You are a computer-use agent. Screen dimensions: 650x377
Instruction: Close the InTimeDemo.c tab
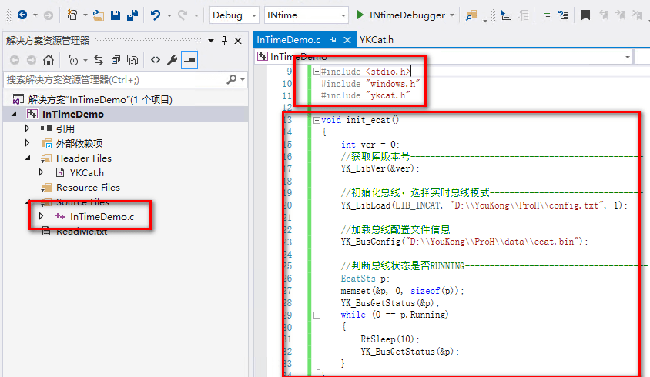[347, 40]
